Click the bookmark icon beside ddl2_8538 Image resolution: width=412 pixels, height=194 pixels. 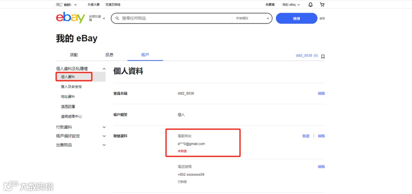(x=323, y=56)
